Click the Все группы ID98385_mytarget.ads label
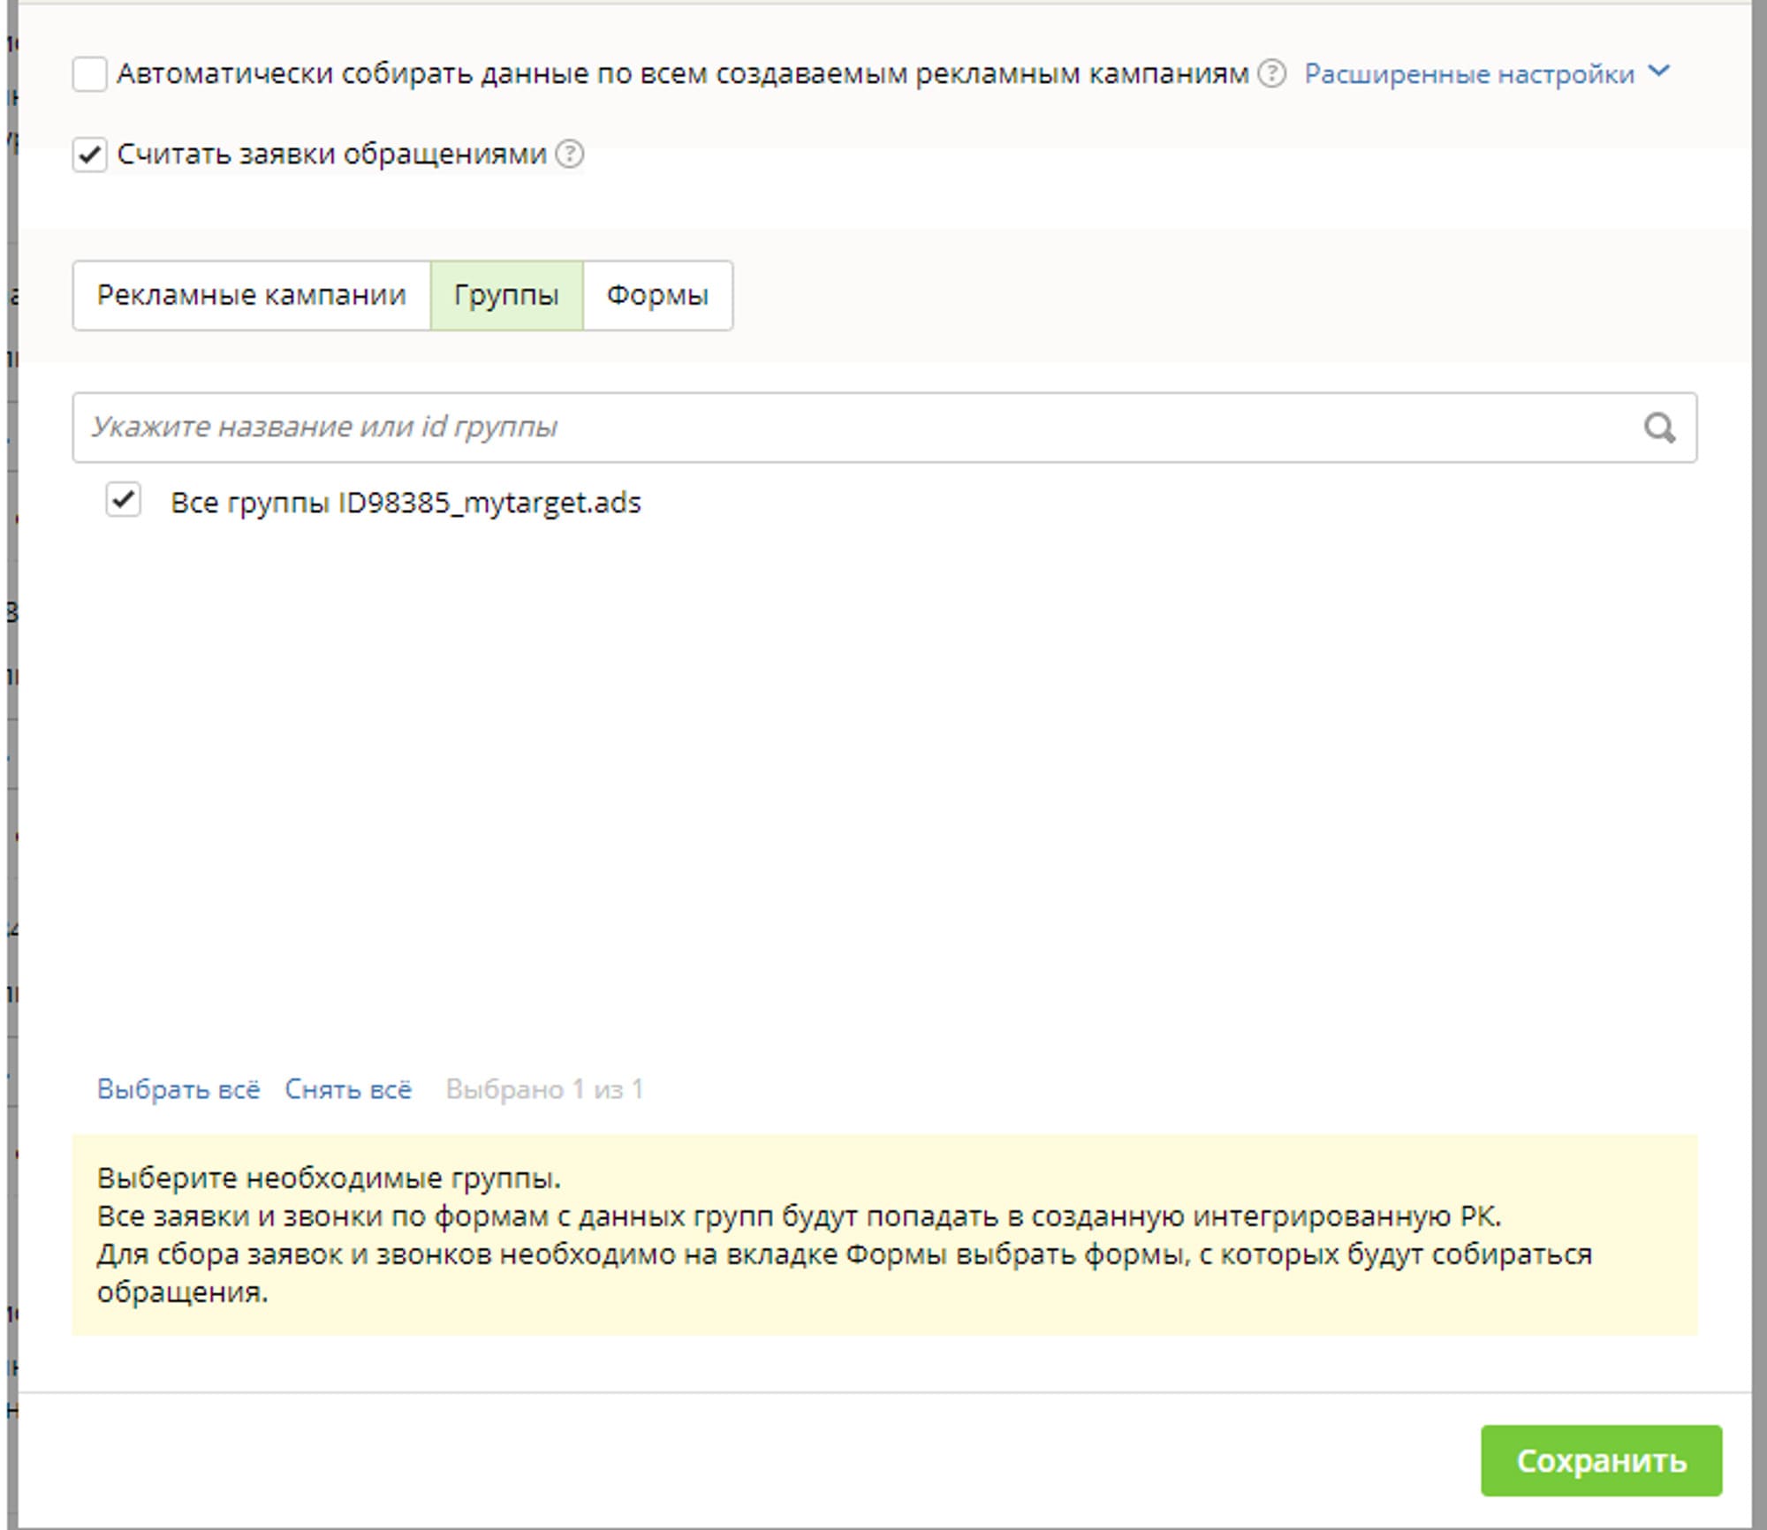The image size is (1767, 1530). click(x=406, y=503)
